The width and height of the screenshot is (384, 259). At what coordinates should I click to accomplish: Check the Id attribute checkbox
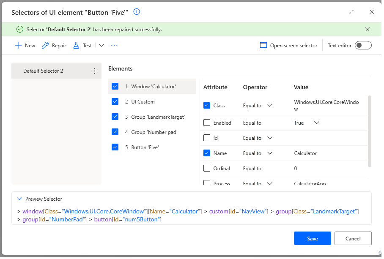207,138
